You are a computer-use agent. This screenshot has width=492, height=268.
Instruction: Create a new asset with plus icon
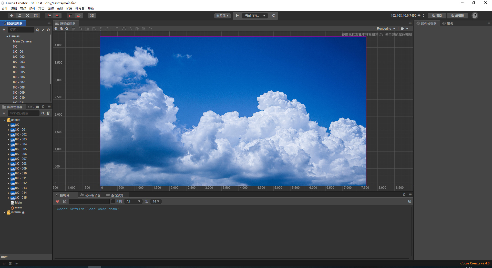(x=4, y=113)
